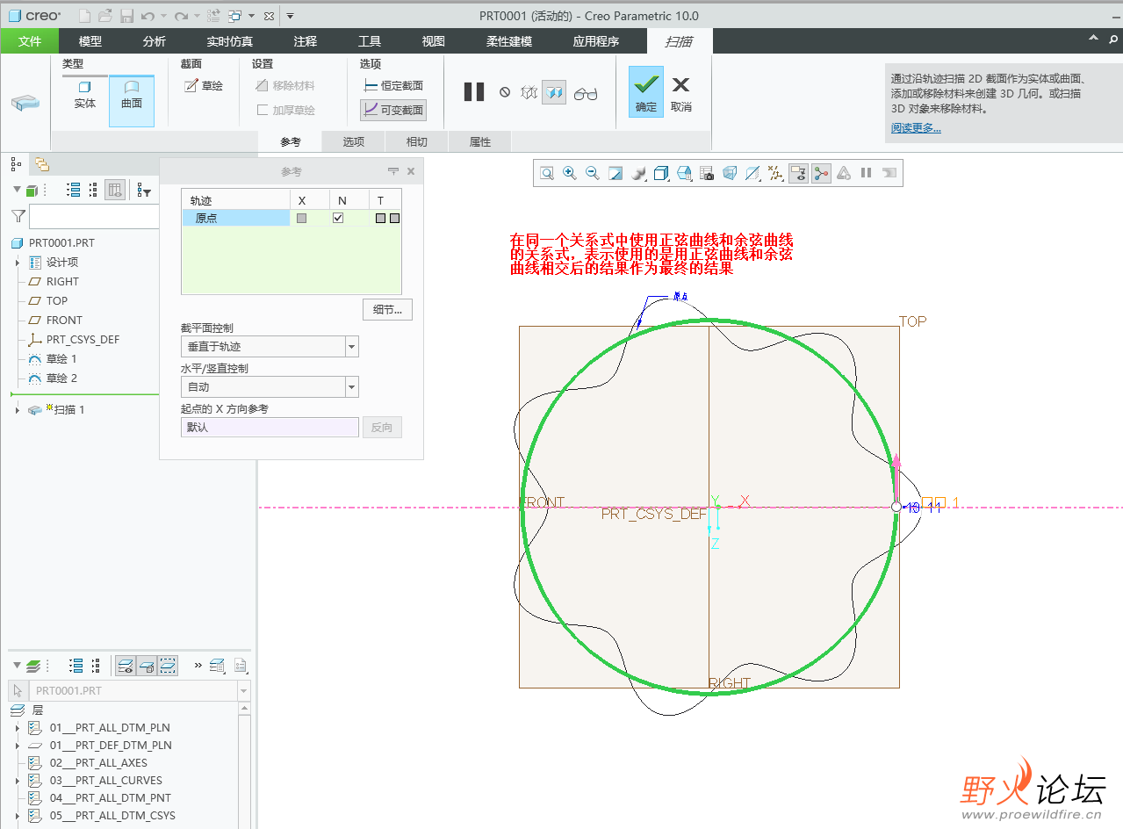Click the Zoom Out magnifier icon
1123x829 pixels.
point(593,173)
